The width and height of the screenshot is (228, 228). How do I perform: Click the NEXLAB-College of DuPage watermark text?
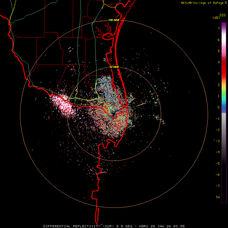click(202, 3)
